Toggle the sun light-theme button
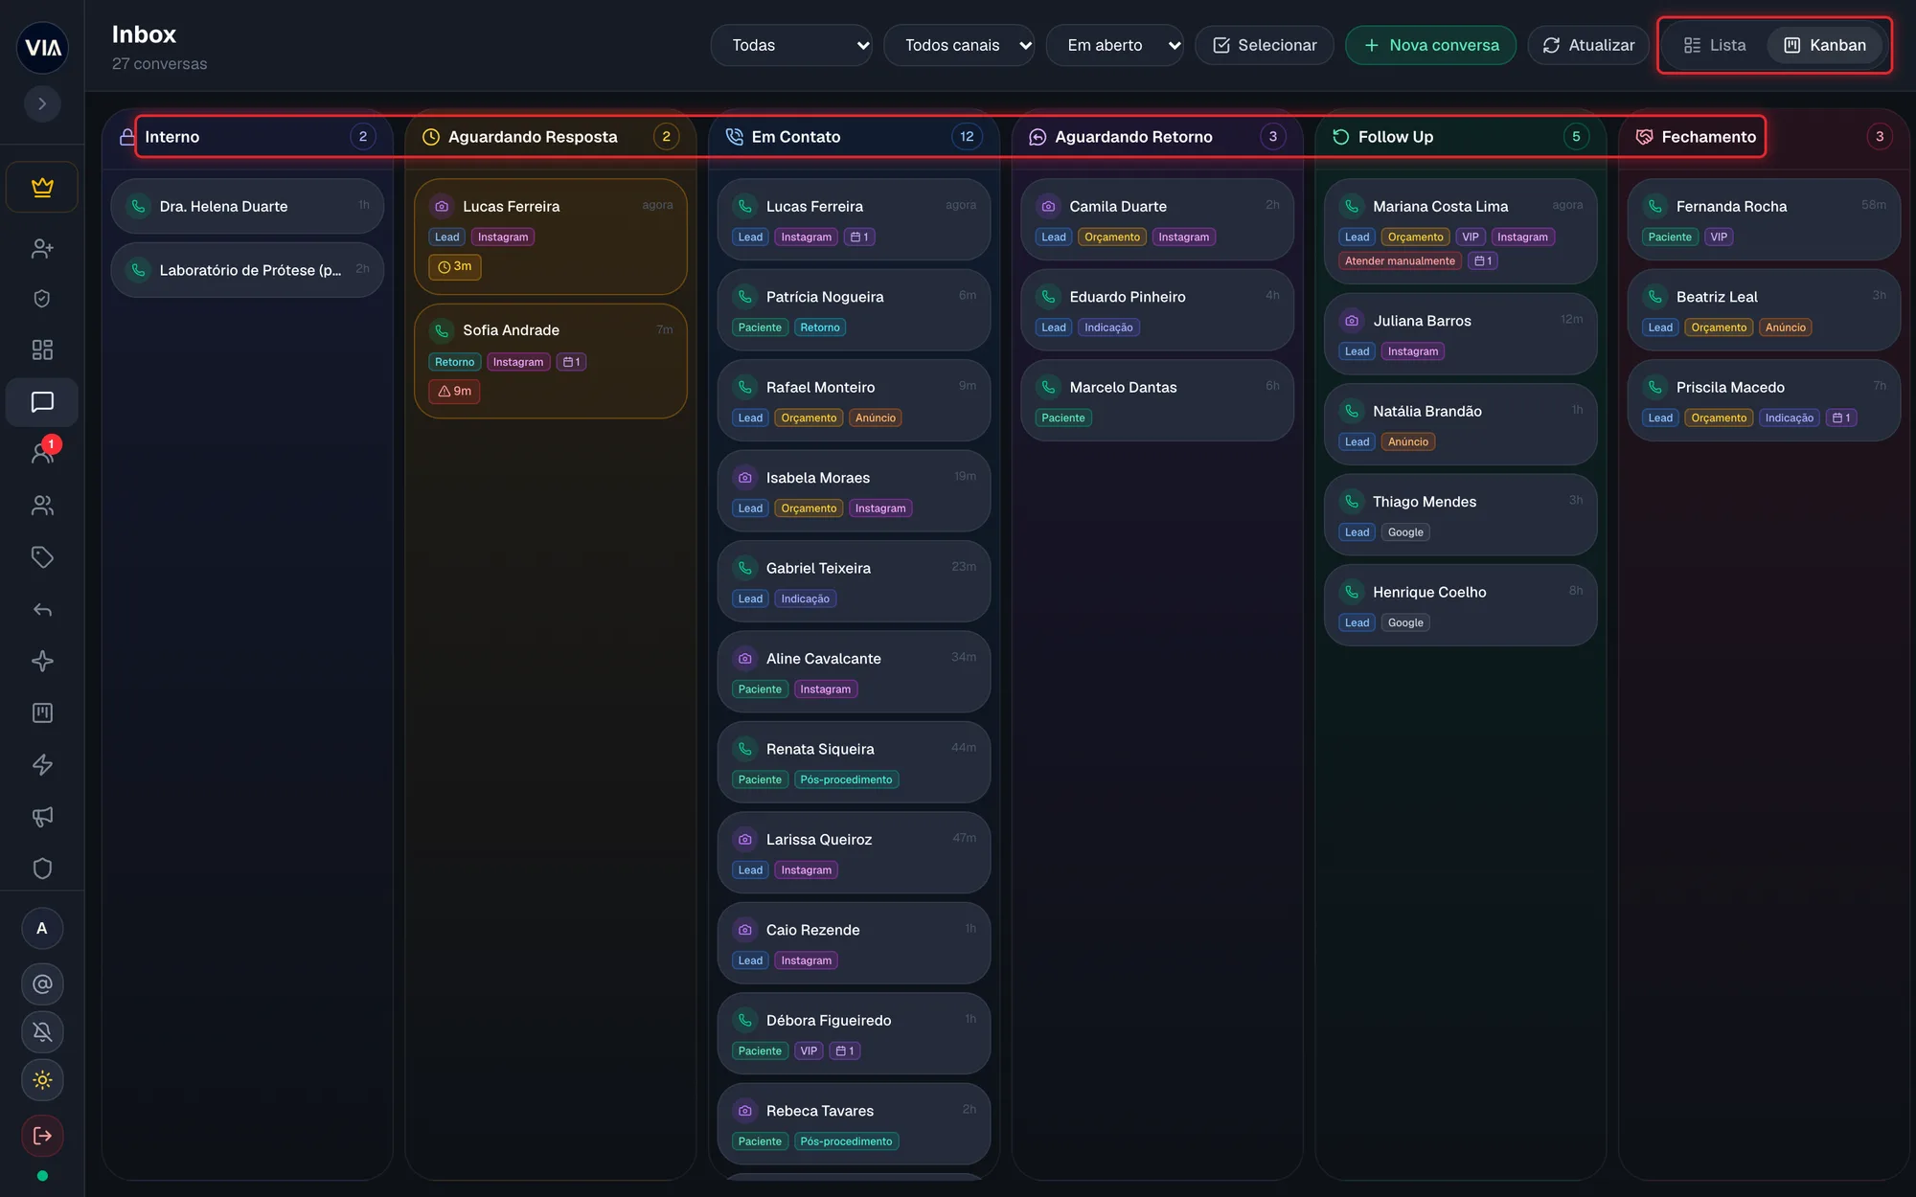Viewport: 1916px width, 1197px height. pos(42,1079)
